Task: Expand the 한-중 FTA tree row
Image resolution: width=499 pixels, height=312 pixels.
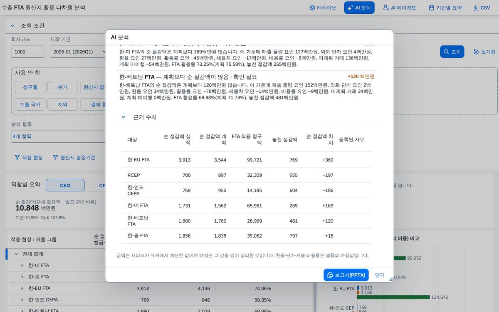Action: pos(22,277)
